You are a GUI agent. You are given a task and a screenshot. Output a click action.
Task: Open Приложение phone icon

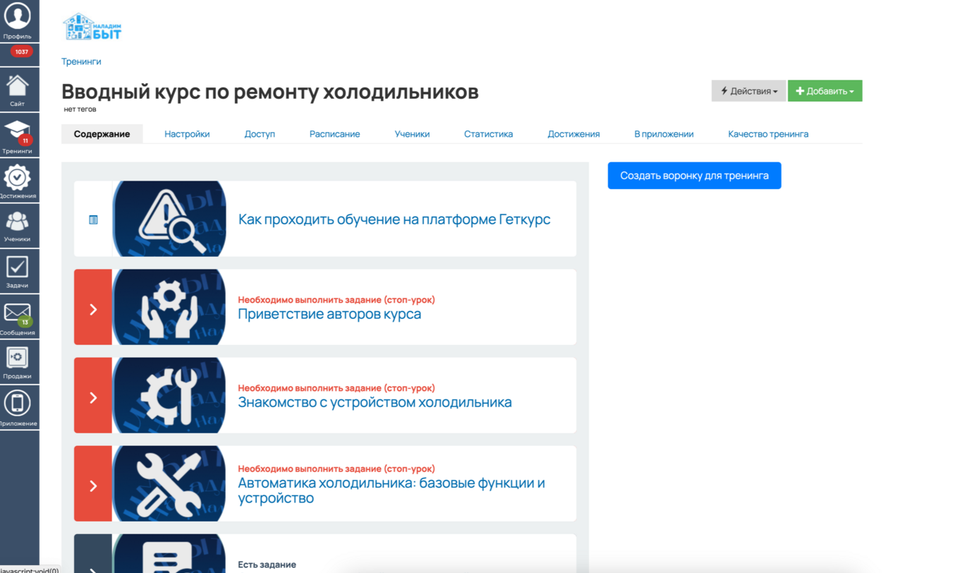[x=17, y=403]
